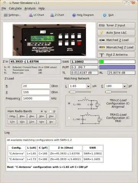Click the purple forward power bar

(117, 67)
